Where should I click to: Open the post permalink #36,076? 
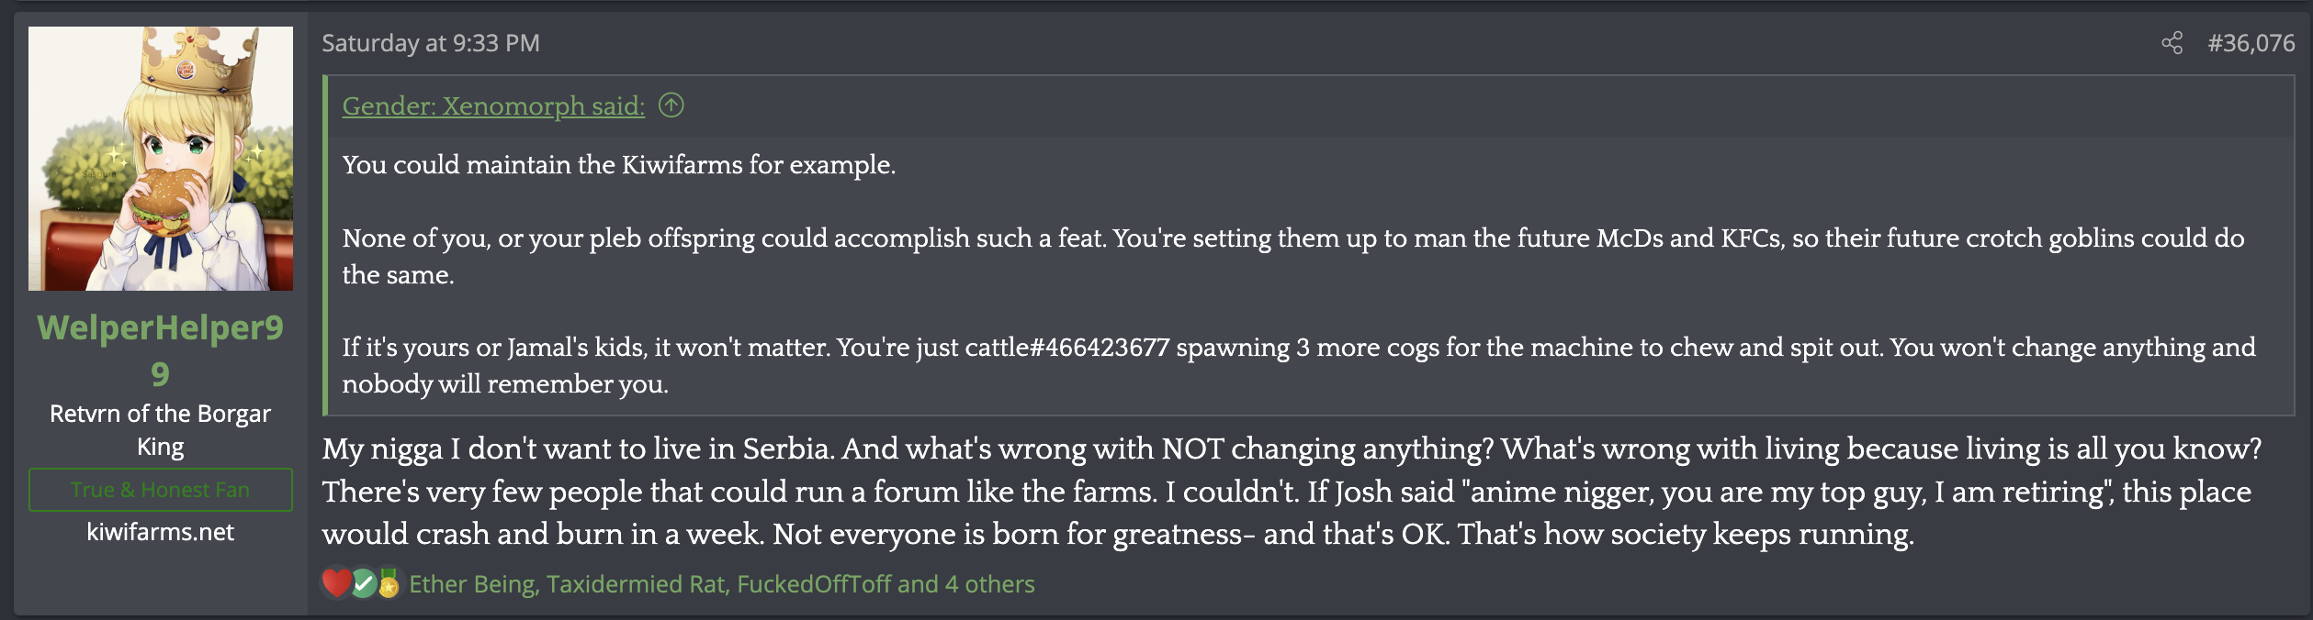pos(2251,43)
